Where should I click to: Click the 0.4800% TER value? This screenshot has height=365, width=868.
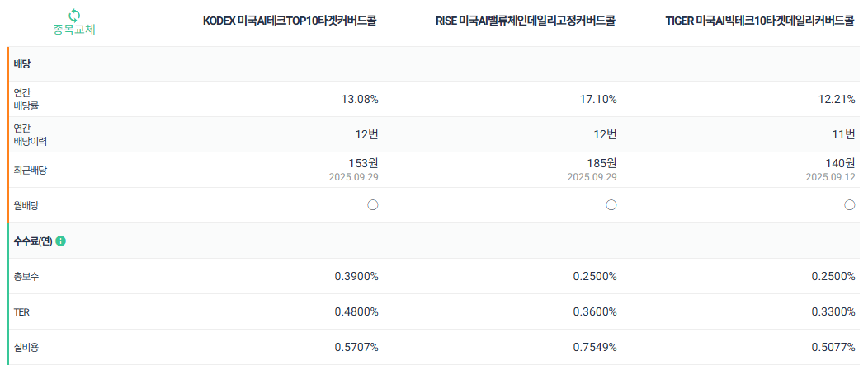pos(356,312)
